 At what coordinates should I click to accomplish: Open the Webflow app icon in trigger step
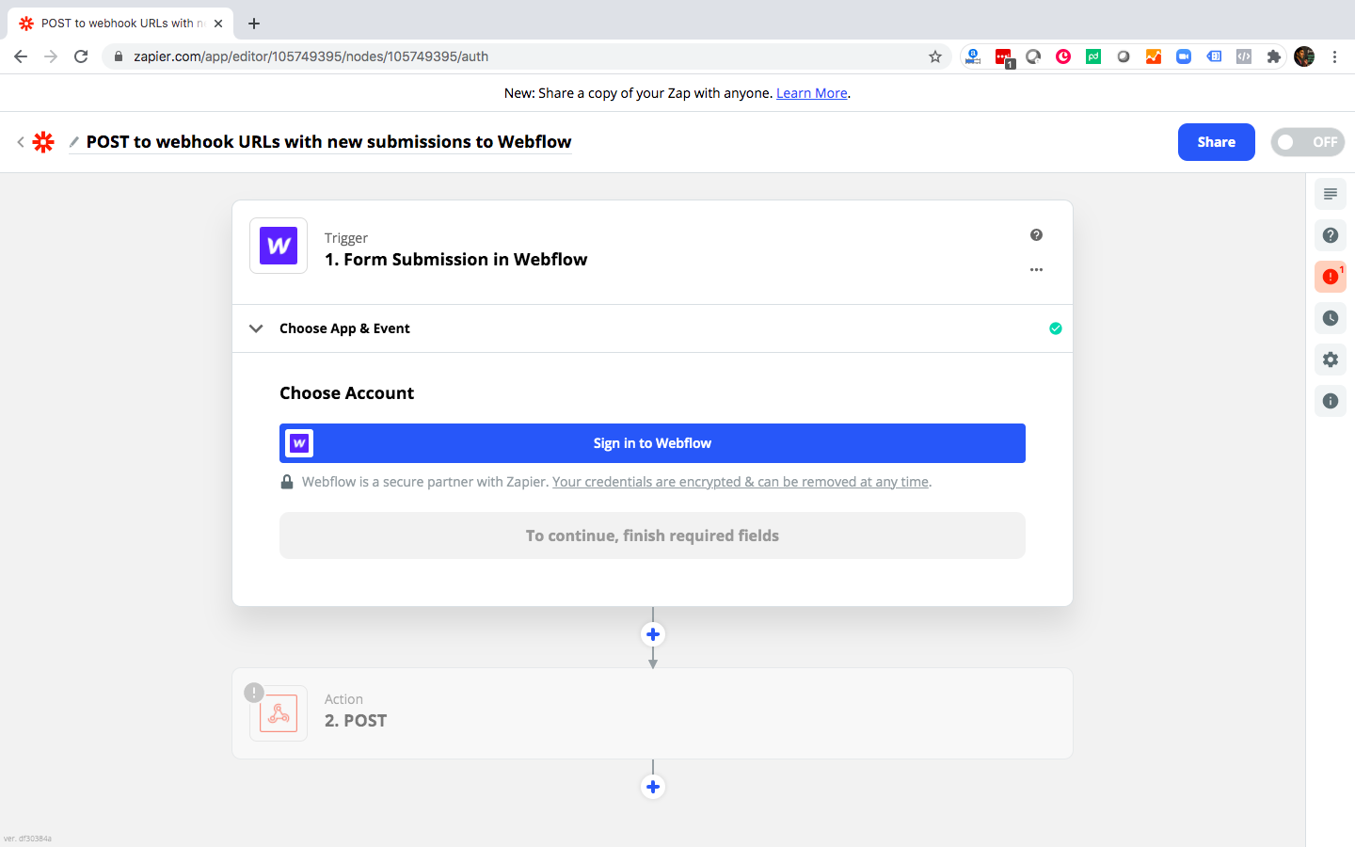(279, 246)
